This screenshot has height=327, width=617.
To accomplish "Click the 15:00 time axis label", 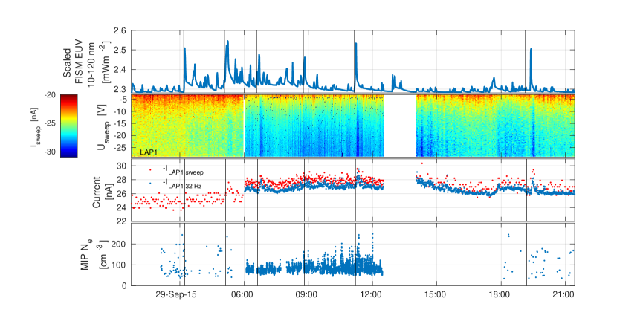I will coord(435,294).
